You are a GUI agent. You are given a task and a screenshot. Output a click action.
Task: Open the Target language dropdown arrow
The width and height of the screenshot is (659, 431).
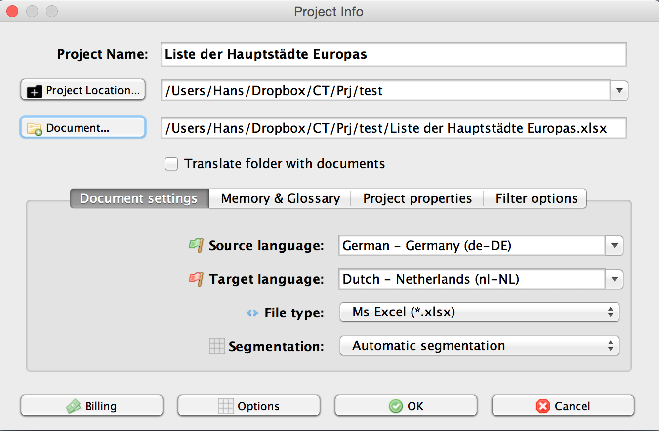[x=614, y=279]
